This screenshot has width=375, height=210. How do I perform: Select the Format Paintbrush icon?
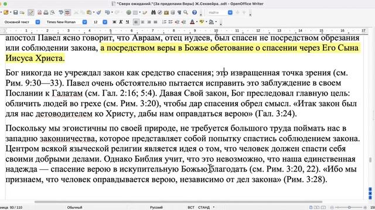pyautogui.click(x=99, y=12)
